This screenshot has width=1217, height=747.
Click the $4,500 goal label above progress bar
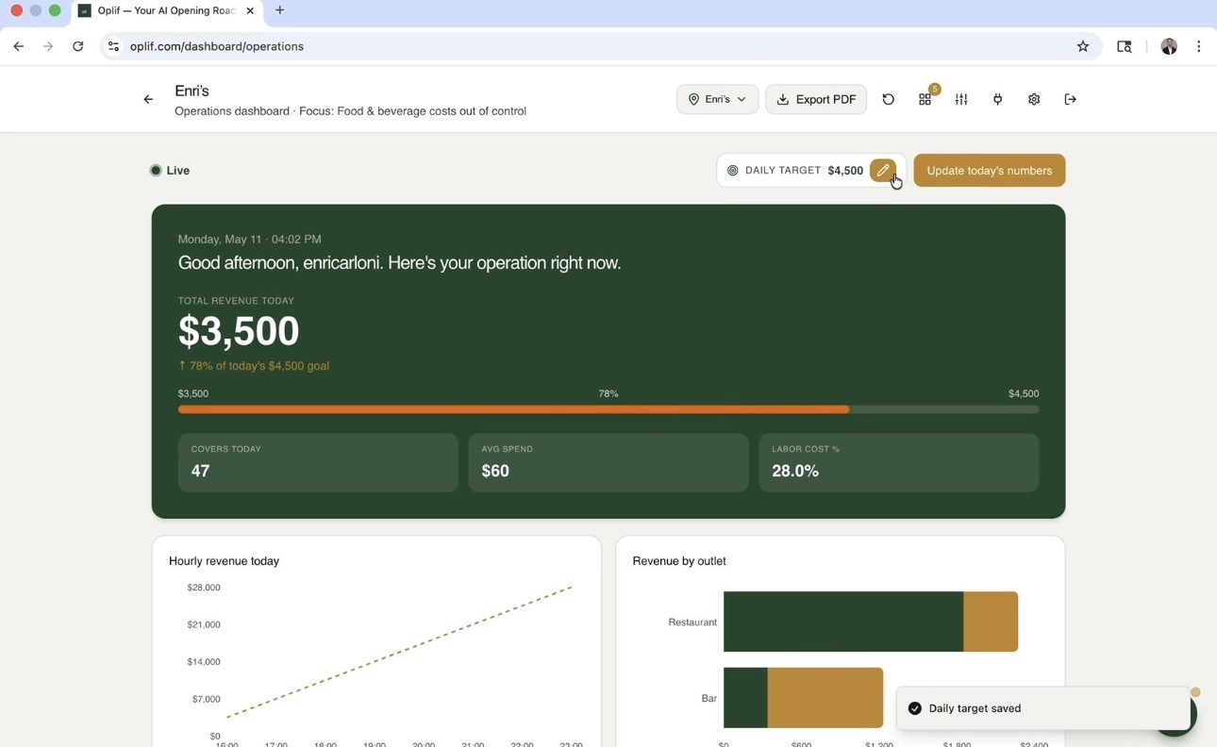pos(1024,394)
